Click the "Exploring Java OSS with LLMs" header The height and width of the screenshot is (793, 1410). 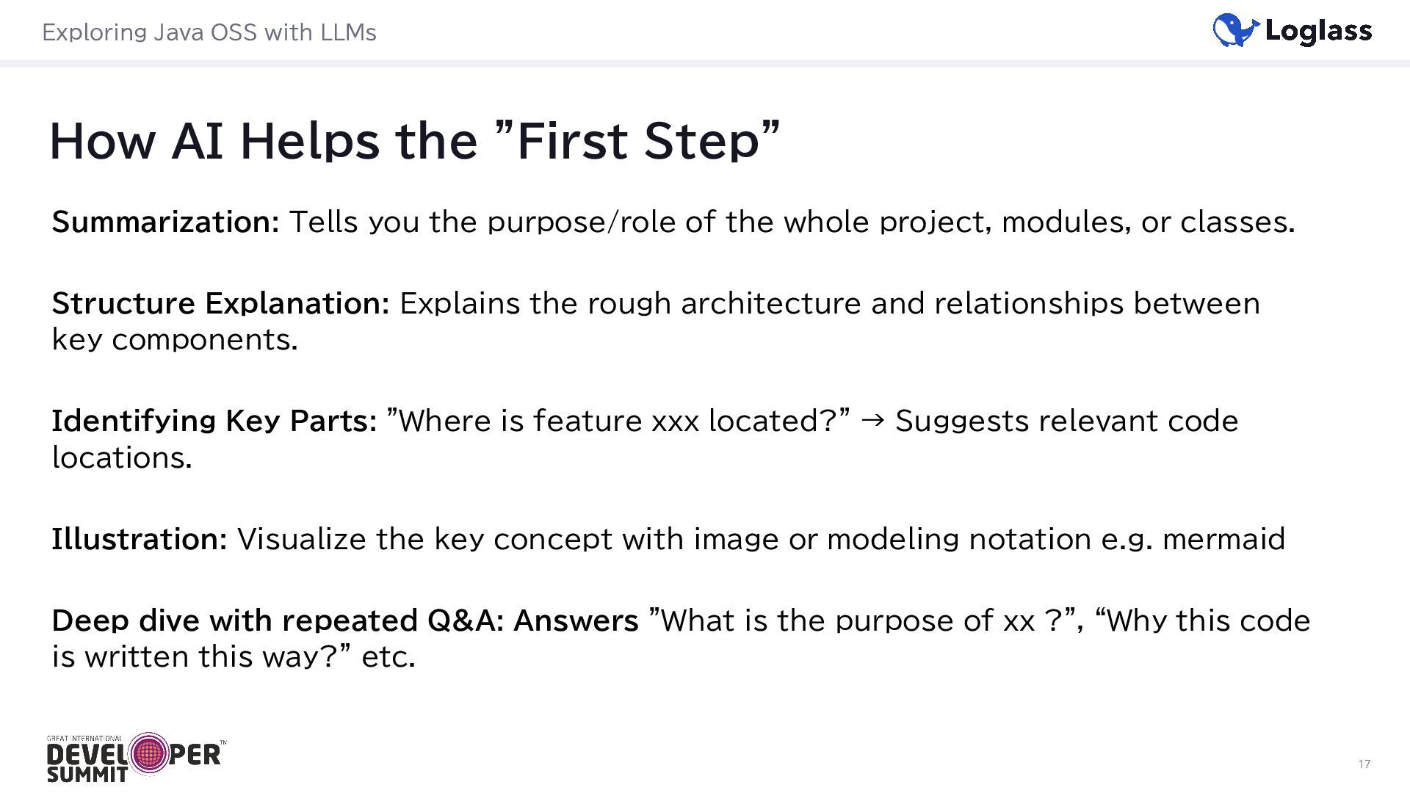tap(209, 32)
